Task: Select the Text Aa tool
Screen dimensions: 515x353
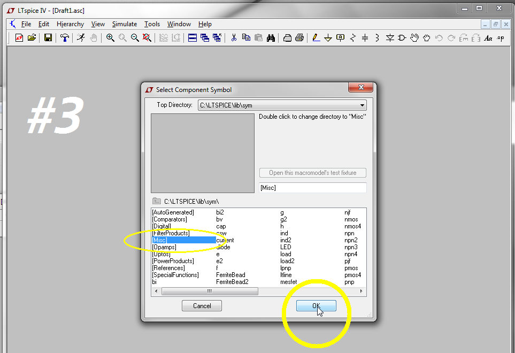Action: click(488, 38)
